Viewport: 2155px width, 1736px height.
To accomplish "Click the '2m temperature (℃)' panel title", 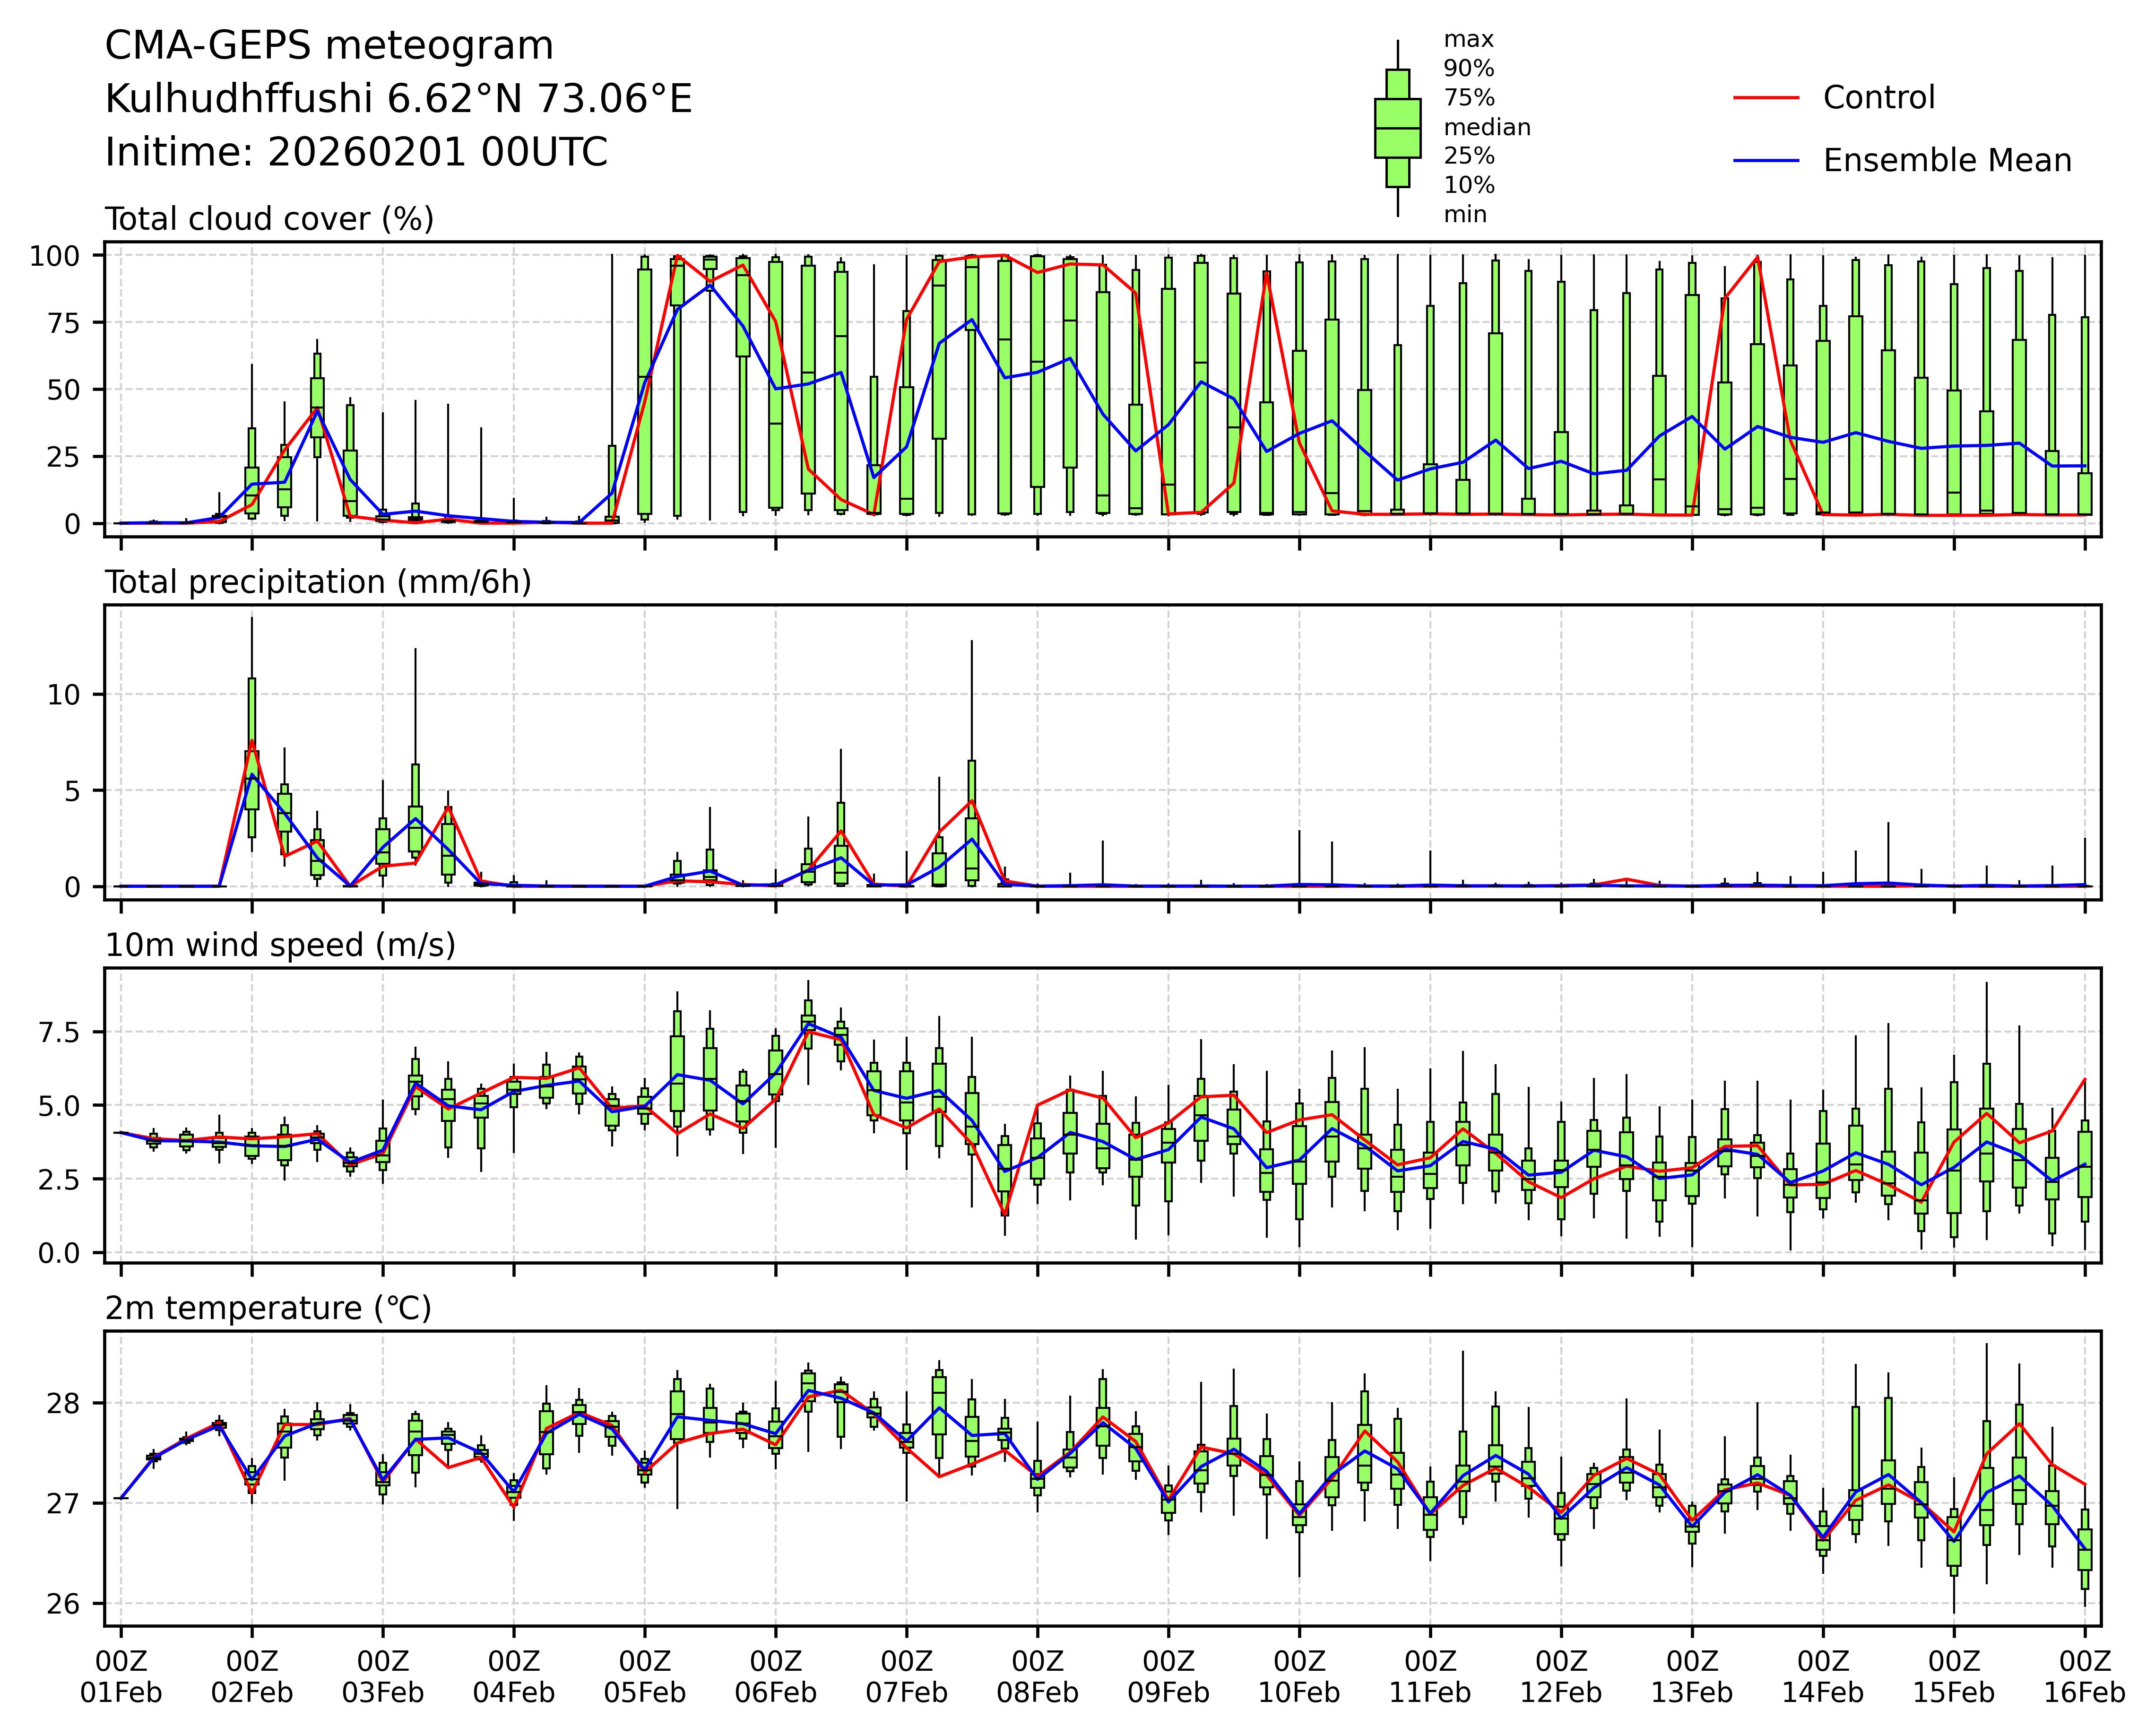I will [x=268, y=1308].
